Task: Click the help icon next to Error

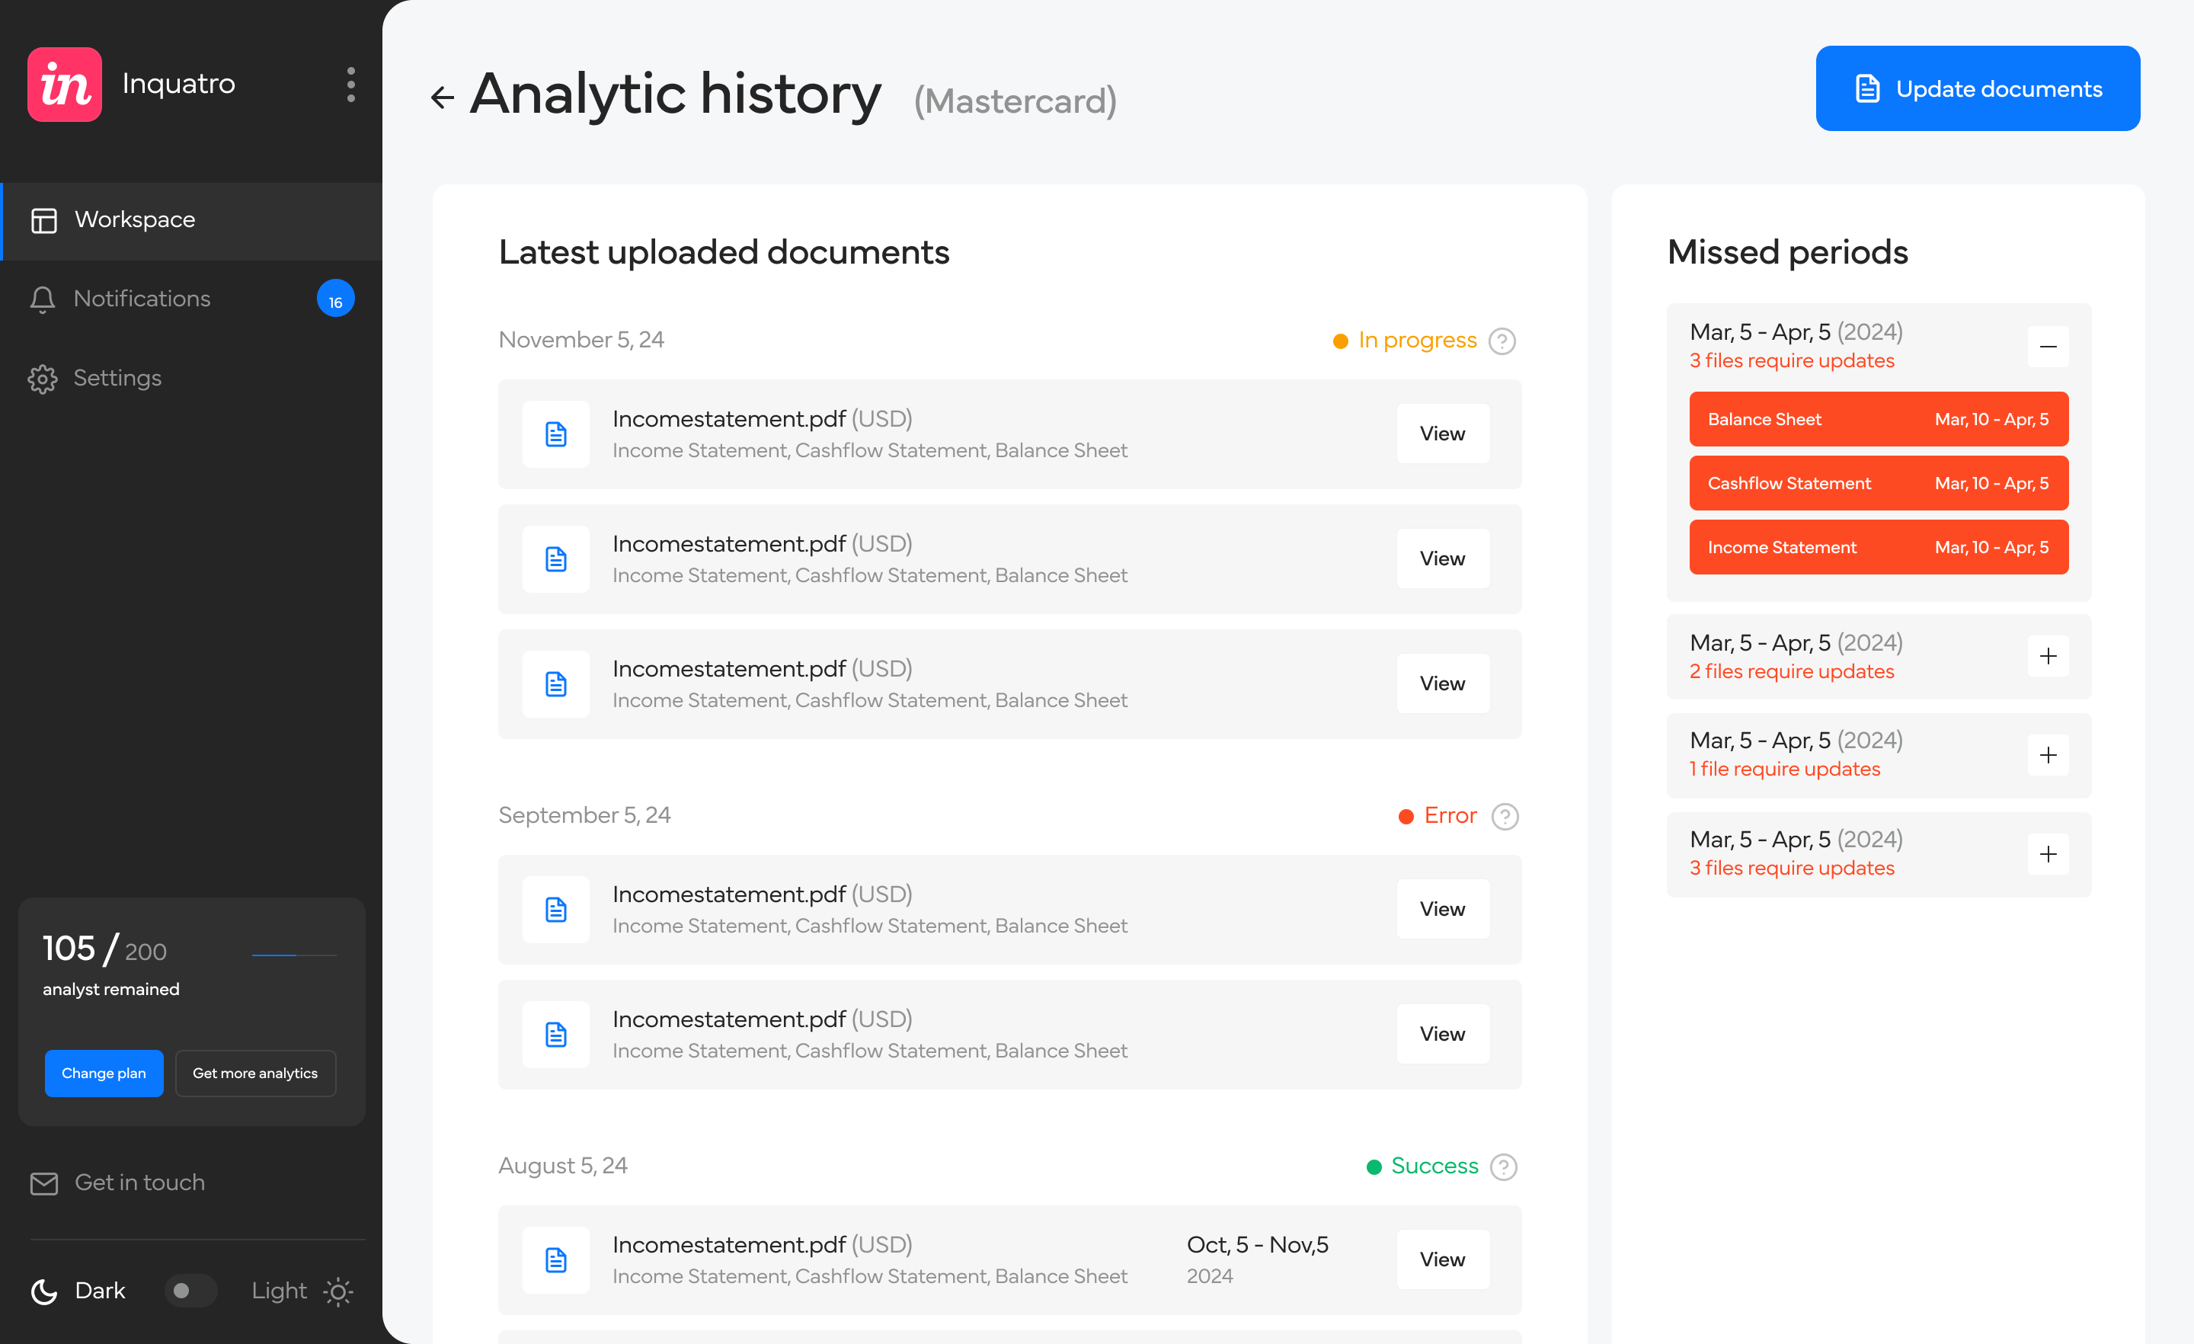Action: (x=1505, y=816)
